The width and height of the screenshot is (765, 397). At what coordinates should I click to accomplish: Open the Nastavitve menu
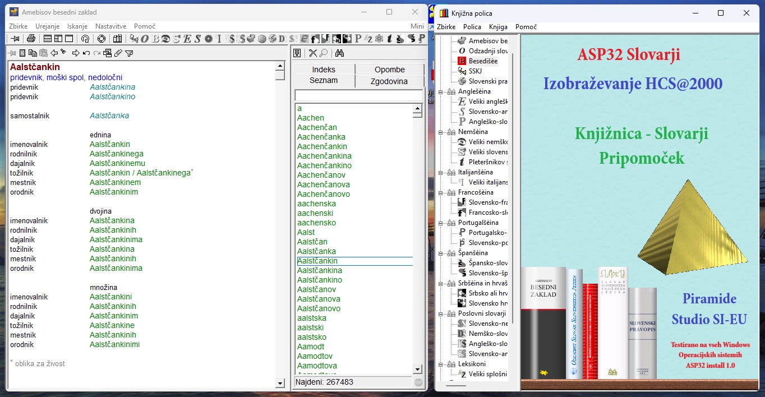110,26
